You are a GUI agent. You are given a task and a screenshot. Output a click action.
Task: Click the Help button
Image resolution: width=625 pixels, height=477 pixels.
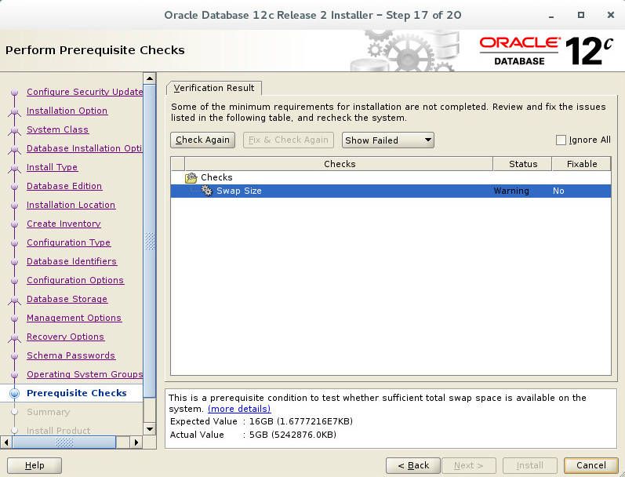pos(35,465)
